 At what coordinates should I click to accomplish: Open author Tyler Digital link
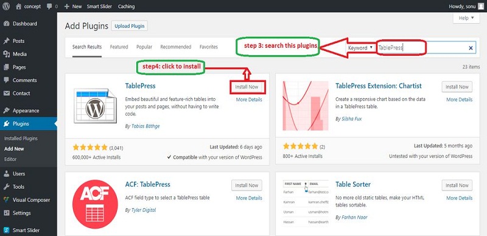pyautogui.click(x=144, y=210)
